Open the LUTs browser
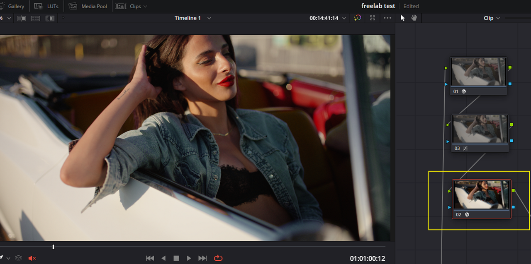This screenshot has width=531, height=264. pos(46,6)
